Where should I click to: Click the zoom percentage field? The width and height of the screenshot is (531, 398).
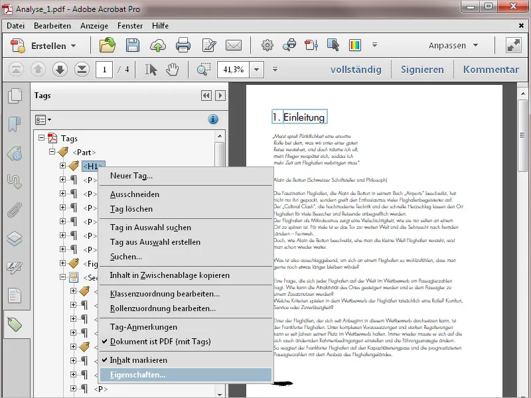tap(234, 70)
